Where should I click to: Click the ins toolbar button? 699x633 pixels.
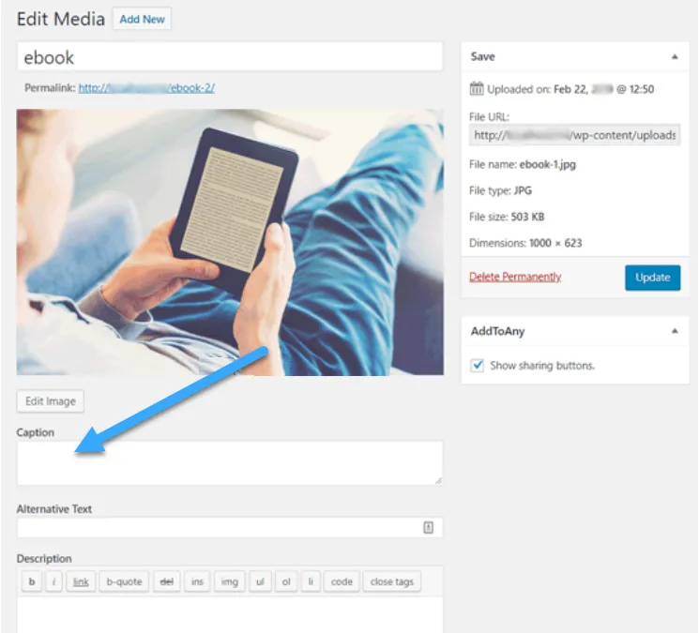coord(197,581)
